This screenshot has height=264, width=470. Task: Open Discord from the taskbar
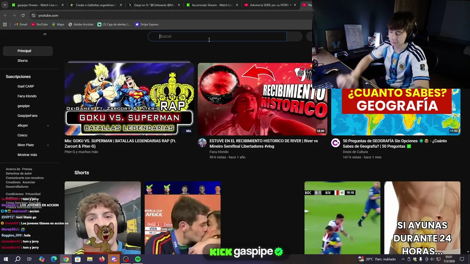pyautogui.click(x=114, y=259)
